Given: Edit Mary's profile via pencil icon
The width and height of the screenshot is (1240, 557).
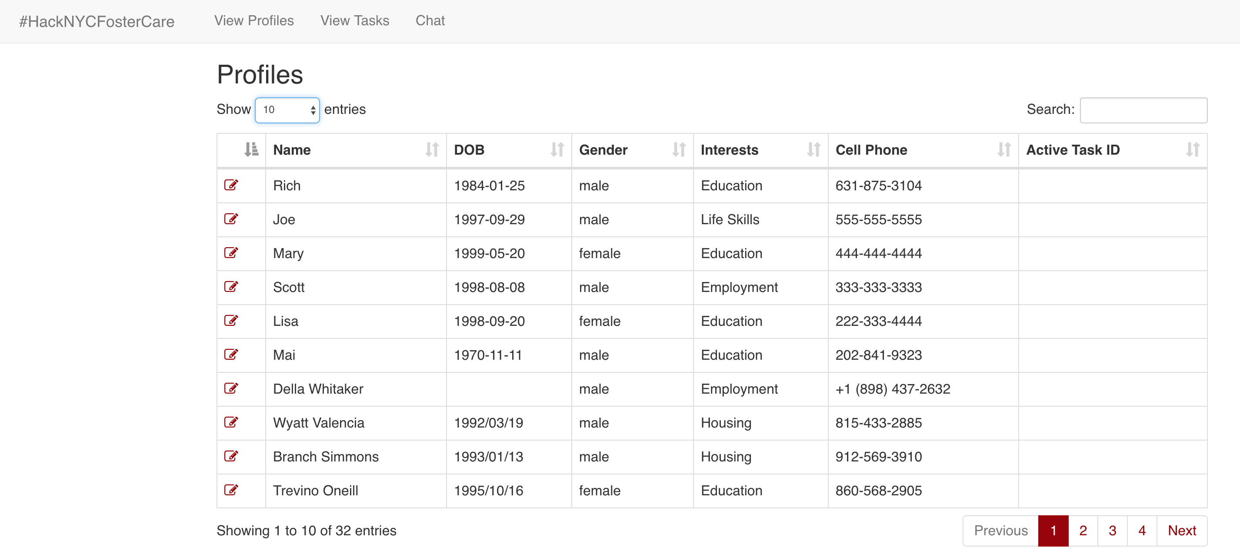Looking at the screenshot, I should tap(231, 253).
